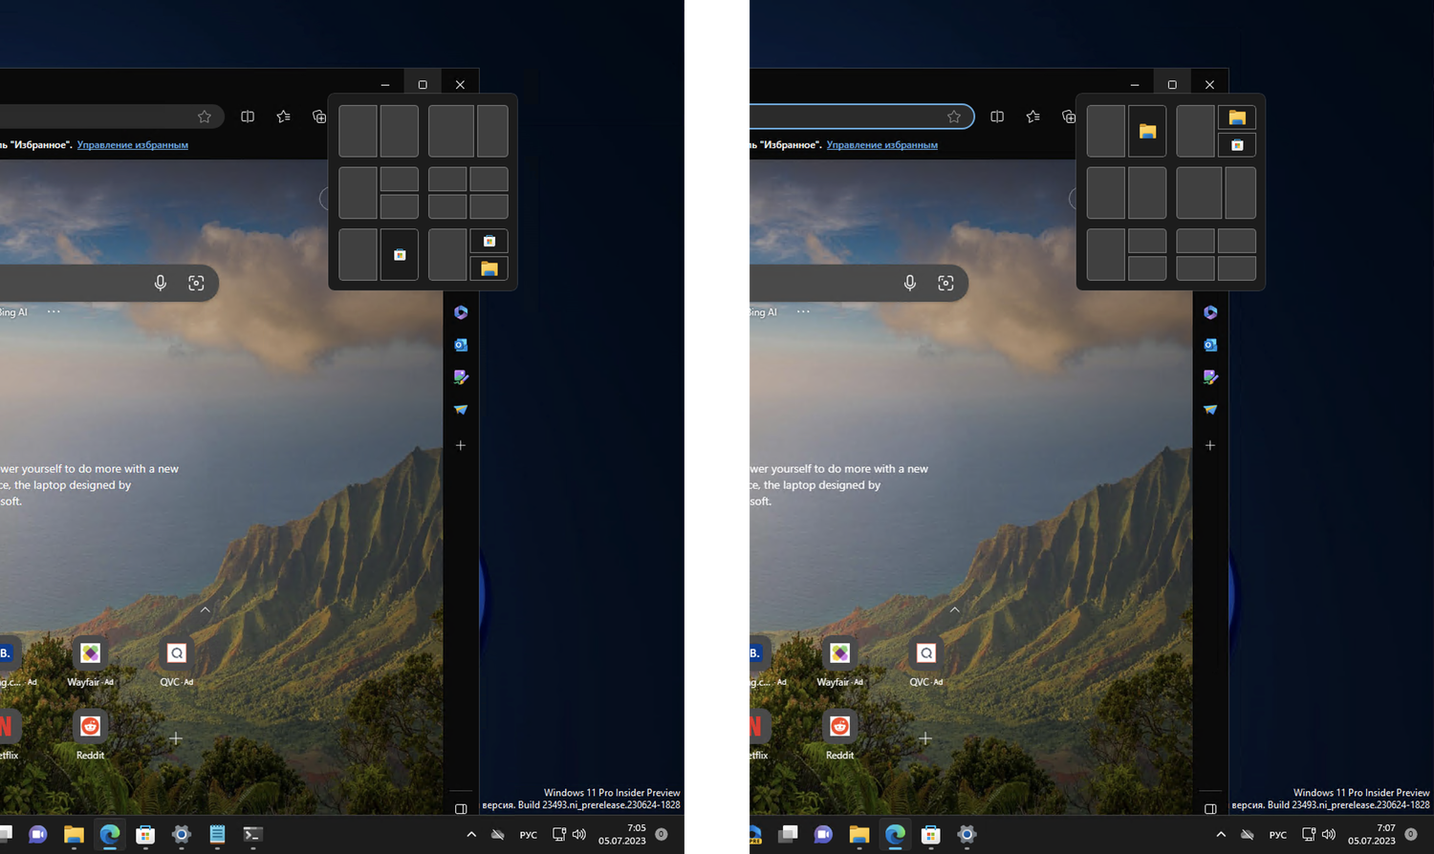This screenshot has width=1434, height=854.
Task: Choose the small Microsoft Store snap zone, 7:07 screenshot
Action: pyautogui.click(x=1237, y=145)
